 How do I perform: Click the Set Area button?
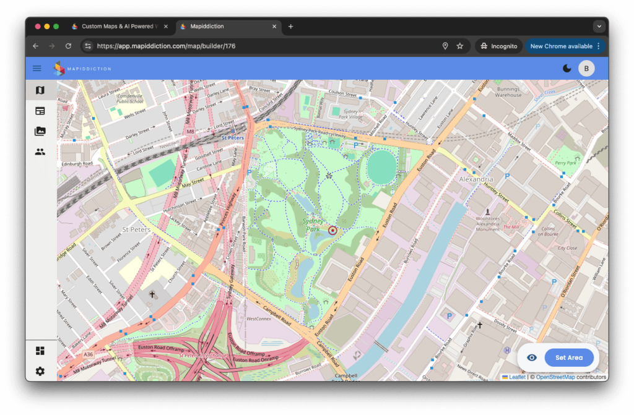click(568, 357)
